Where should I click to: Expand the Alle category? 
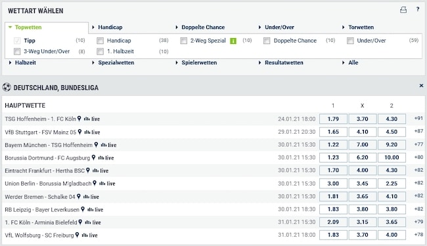350,62
